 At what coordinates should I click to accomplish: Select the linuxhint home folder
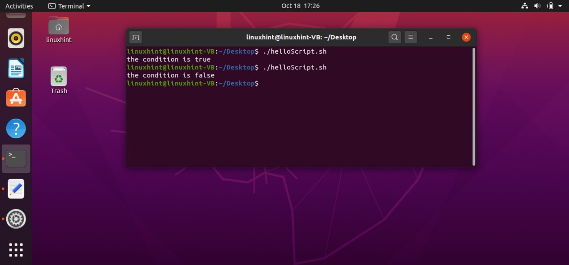coord(59,30)
